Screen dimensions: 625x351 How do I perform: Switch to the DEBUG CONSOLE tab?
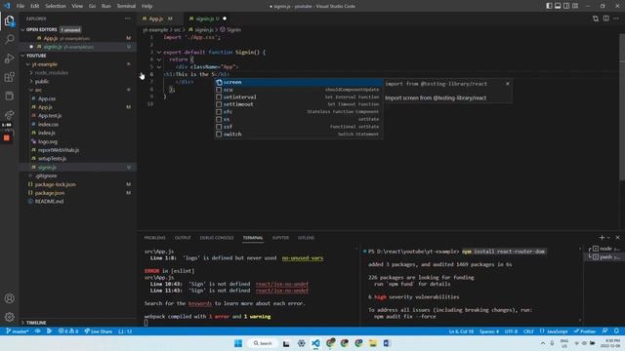pyautogui.click(x=217, y=238)
